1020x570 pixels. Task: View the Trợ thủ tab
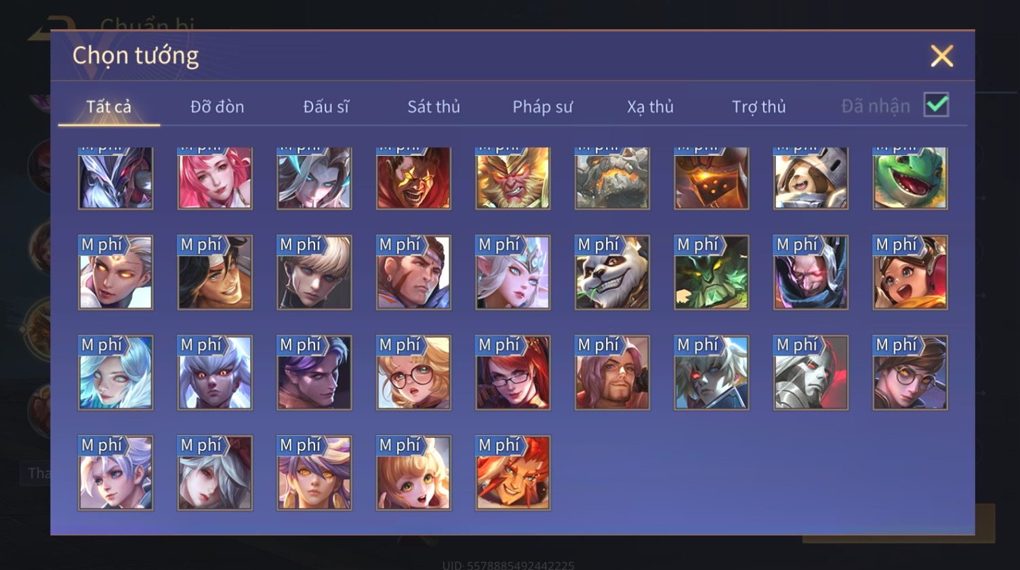point(759,106)
